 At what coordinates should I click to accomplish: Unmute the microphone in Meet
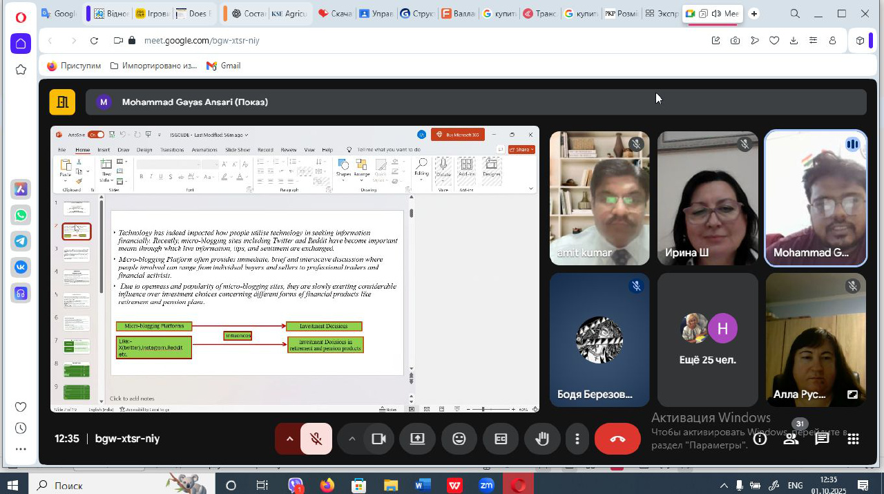coord(316,439)
